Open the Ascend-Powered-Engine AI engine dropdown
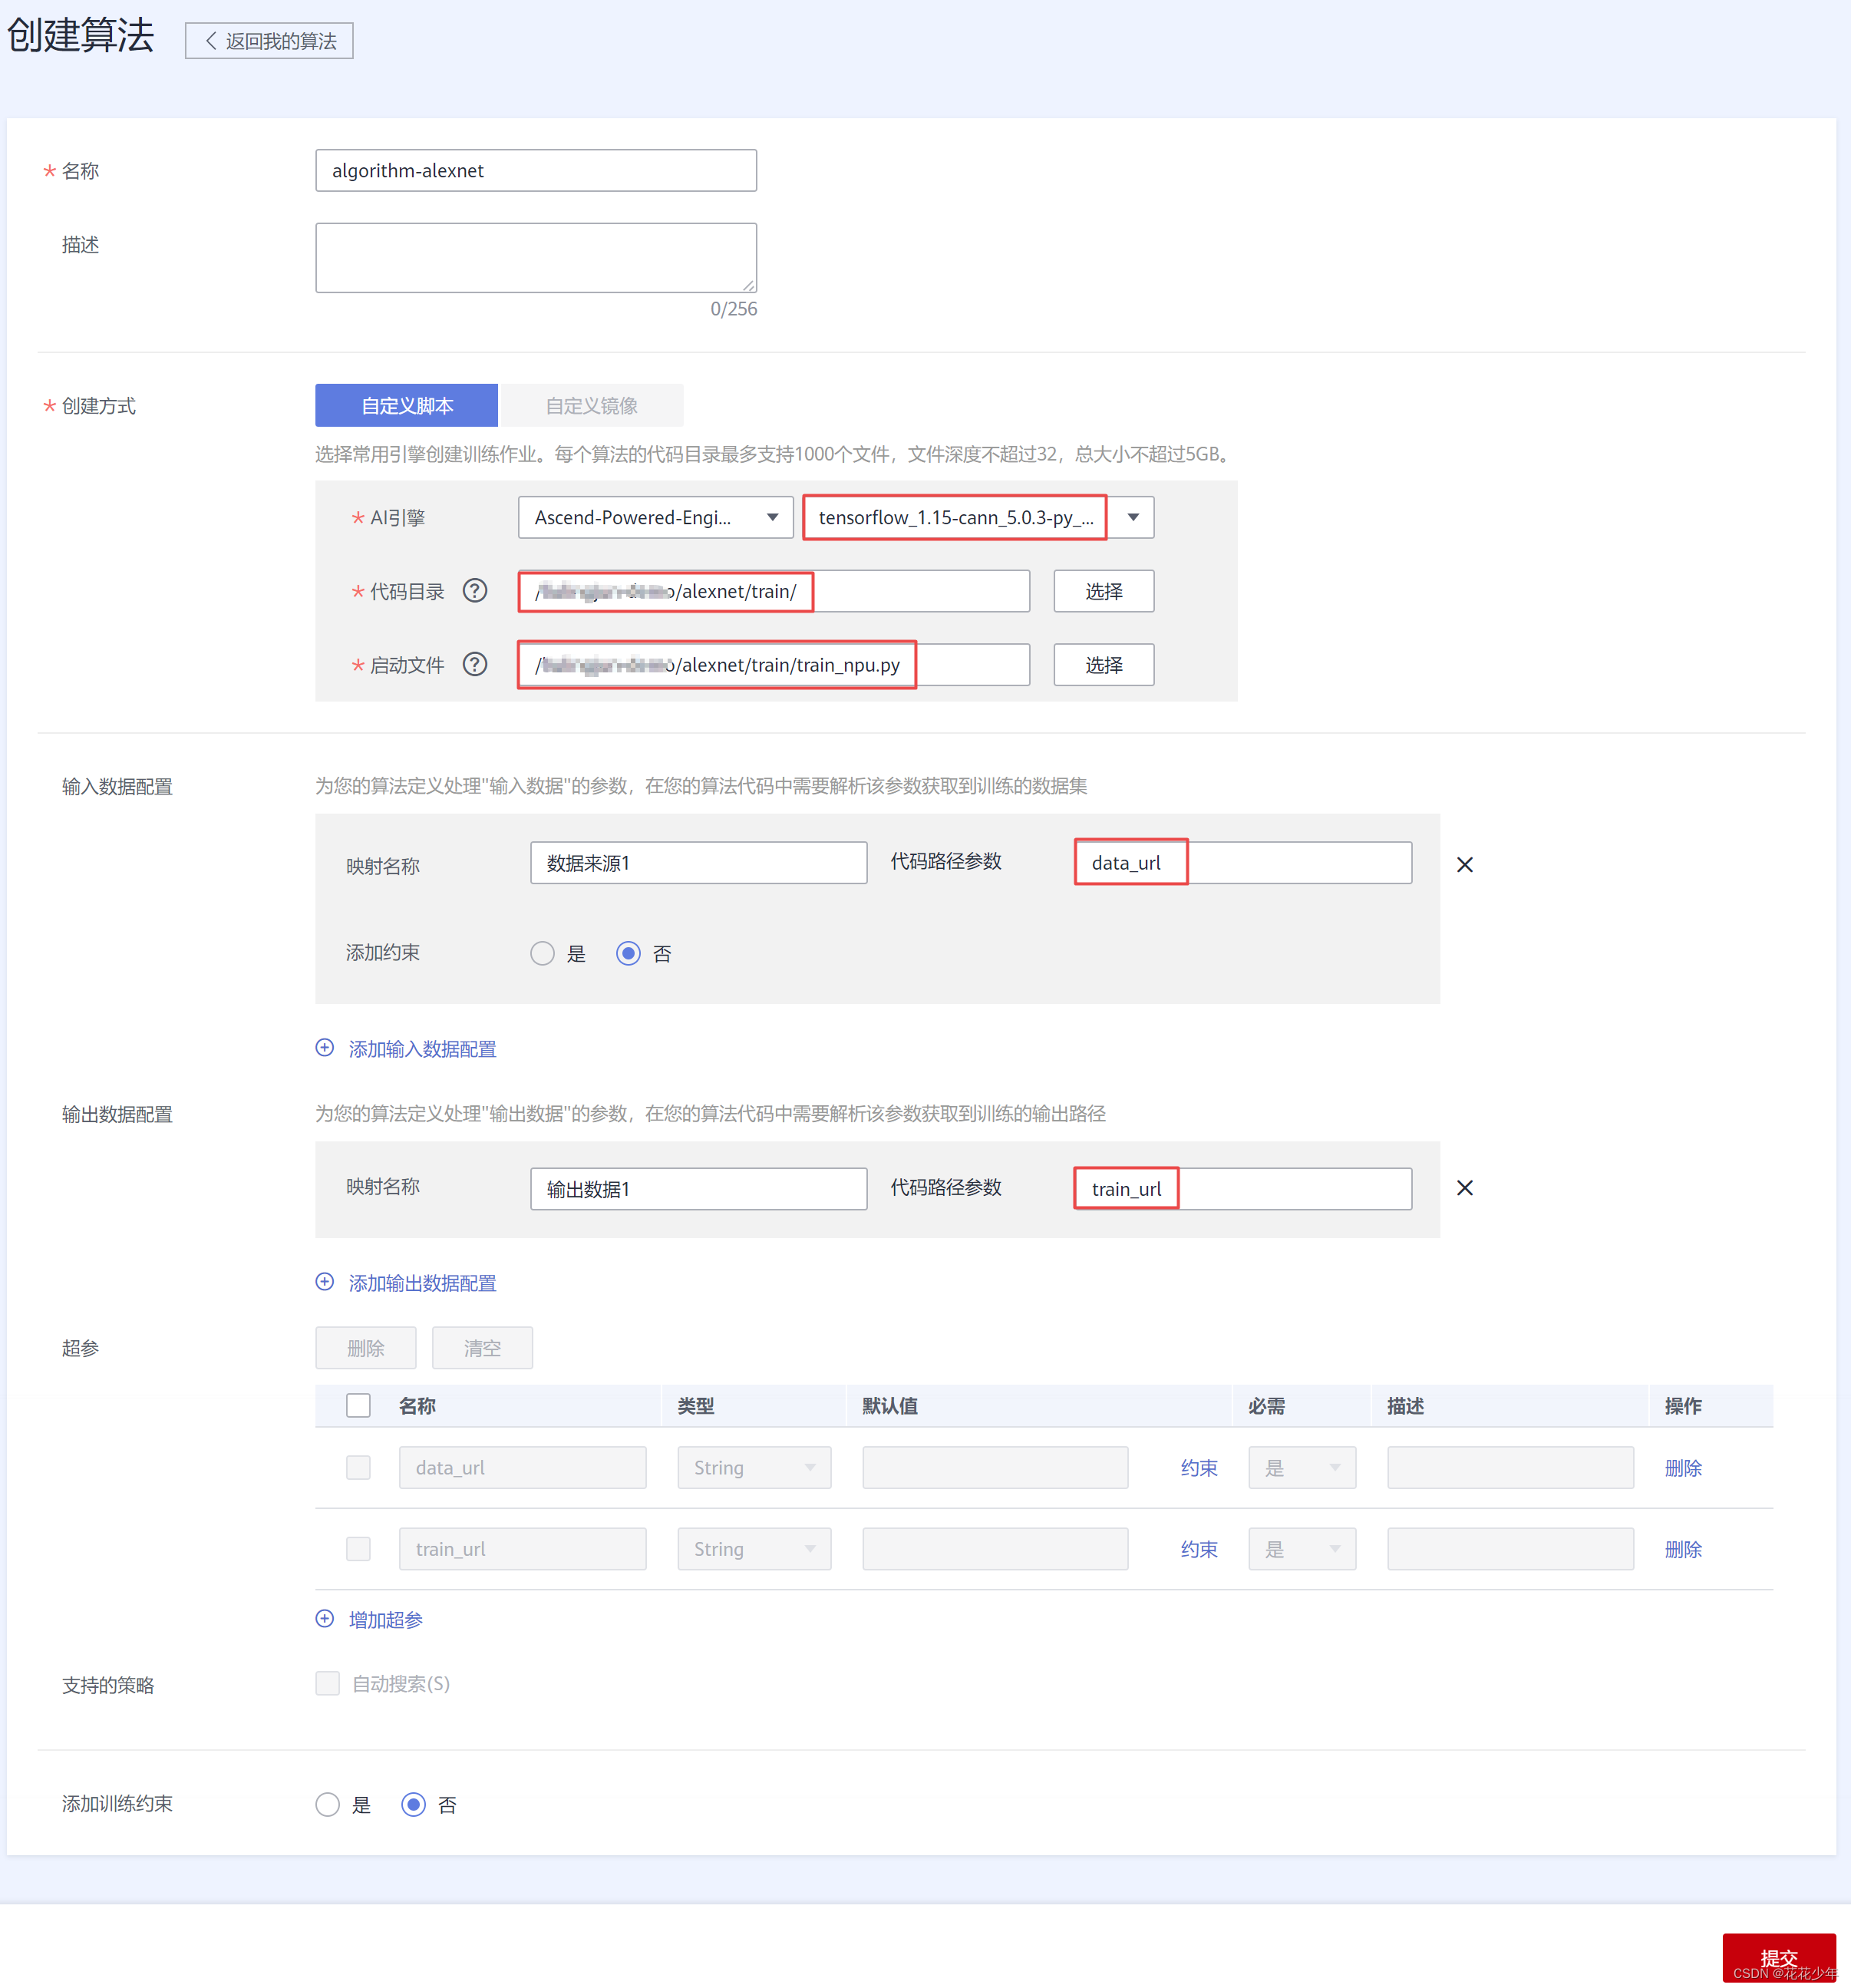Viewport: 1851px width, 1988px height. (x=656, y=517)
